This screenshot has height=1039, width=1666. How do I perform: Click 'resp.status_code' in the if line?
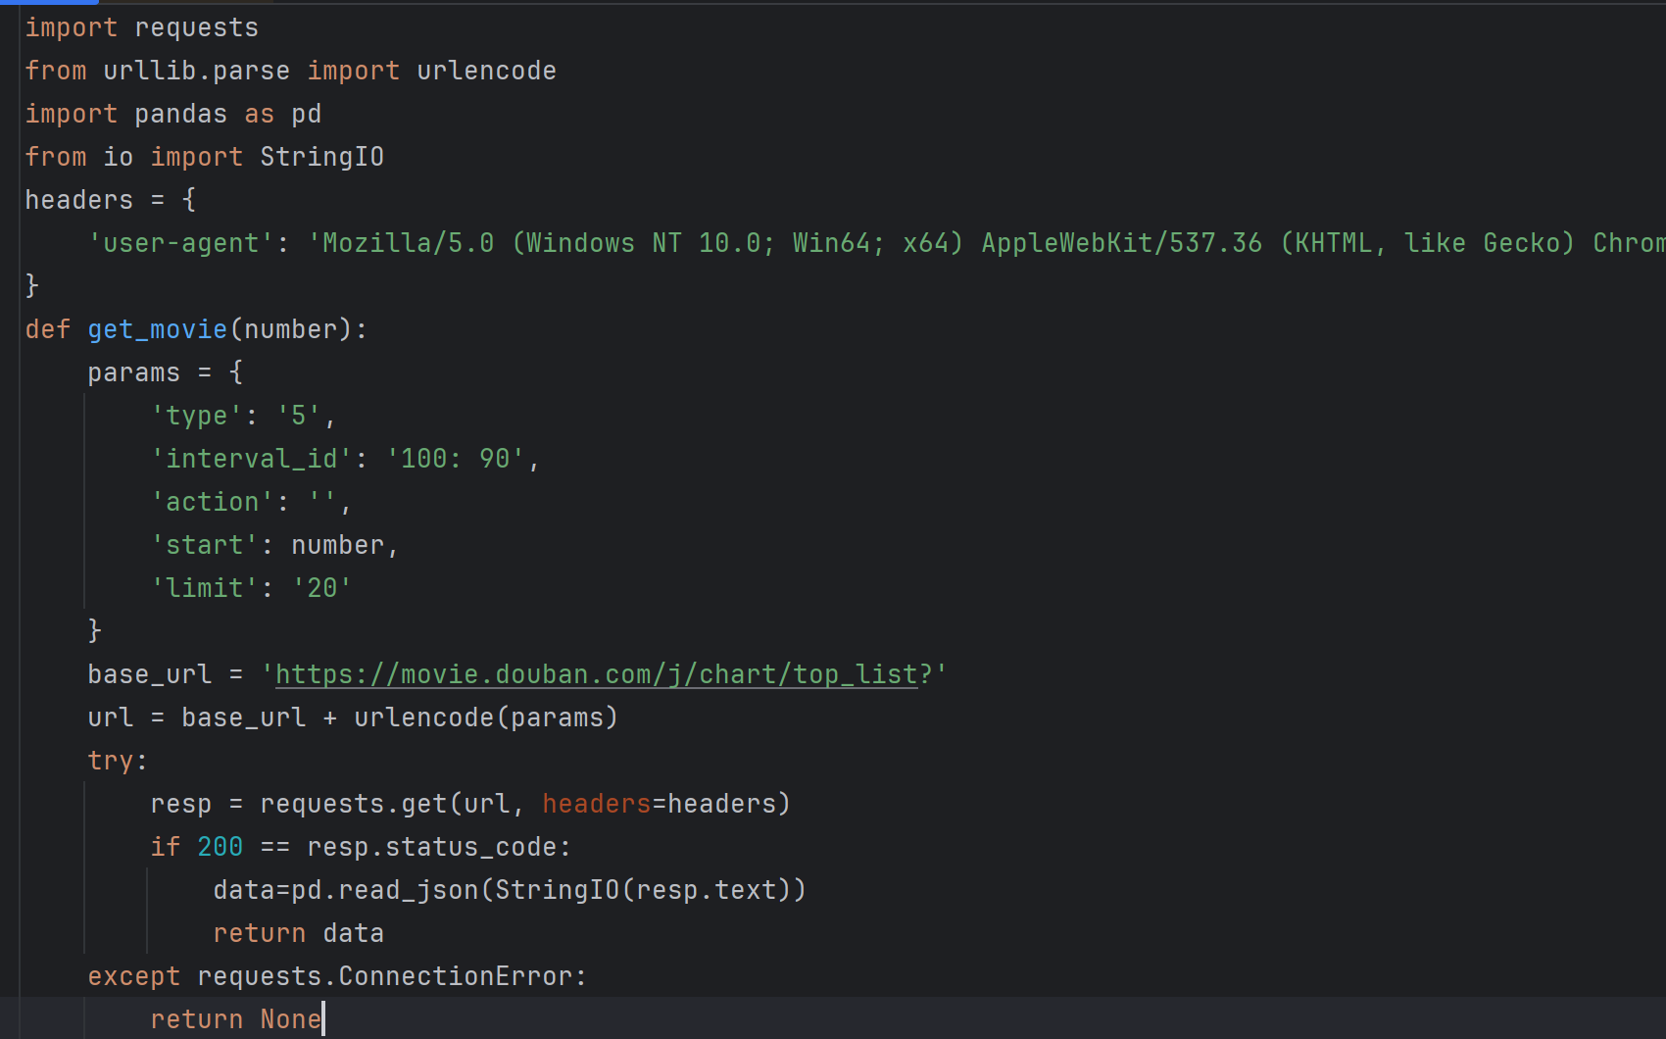point(432,847)
